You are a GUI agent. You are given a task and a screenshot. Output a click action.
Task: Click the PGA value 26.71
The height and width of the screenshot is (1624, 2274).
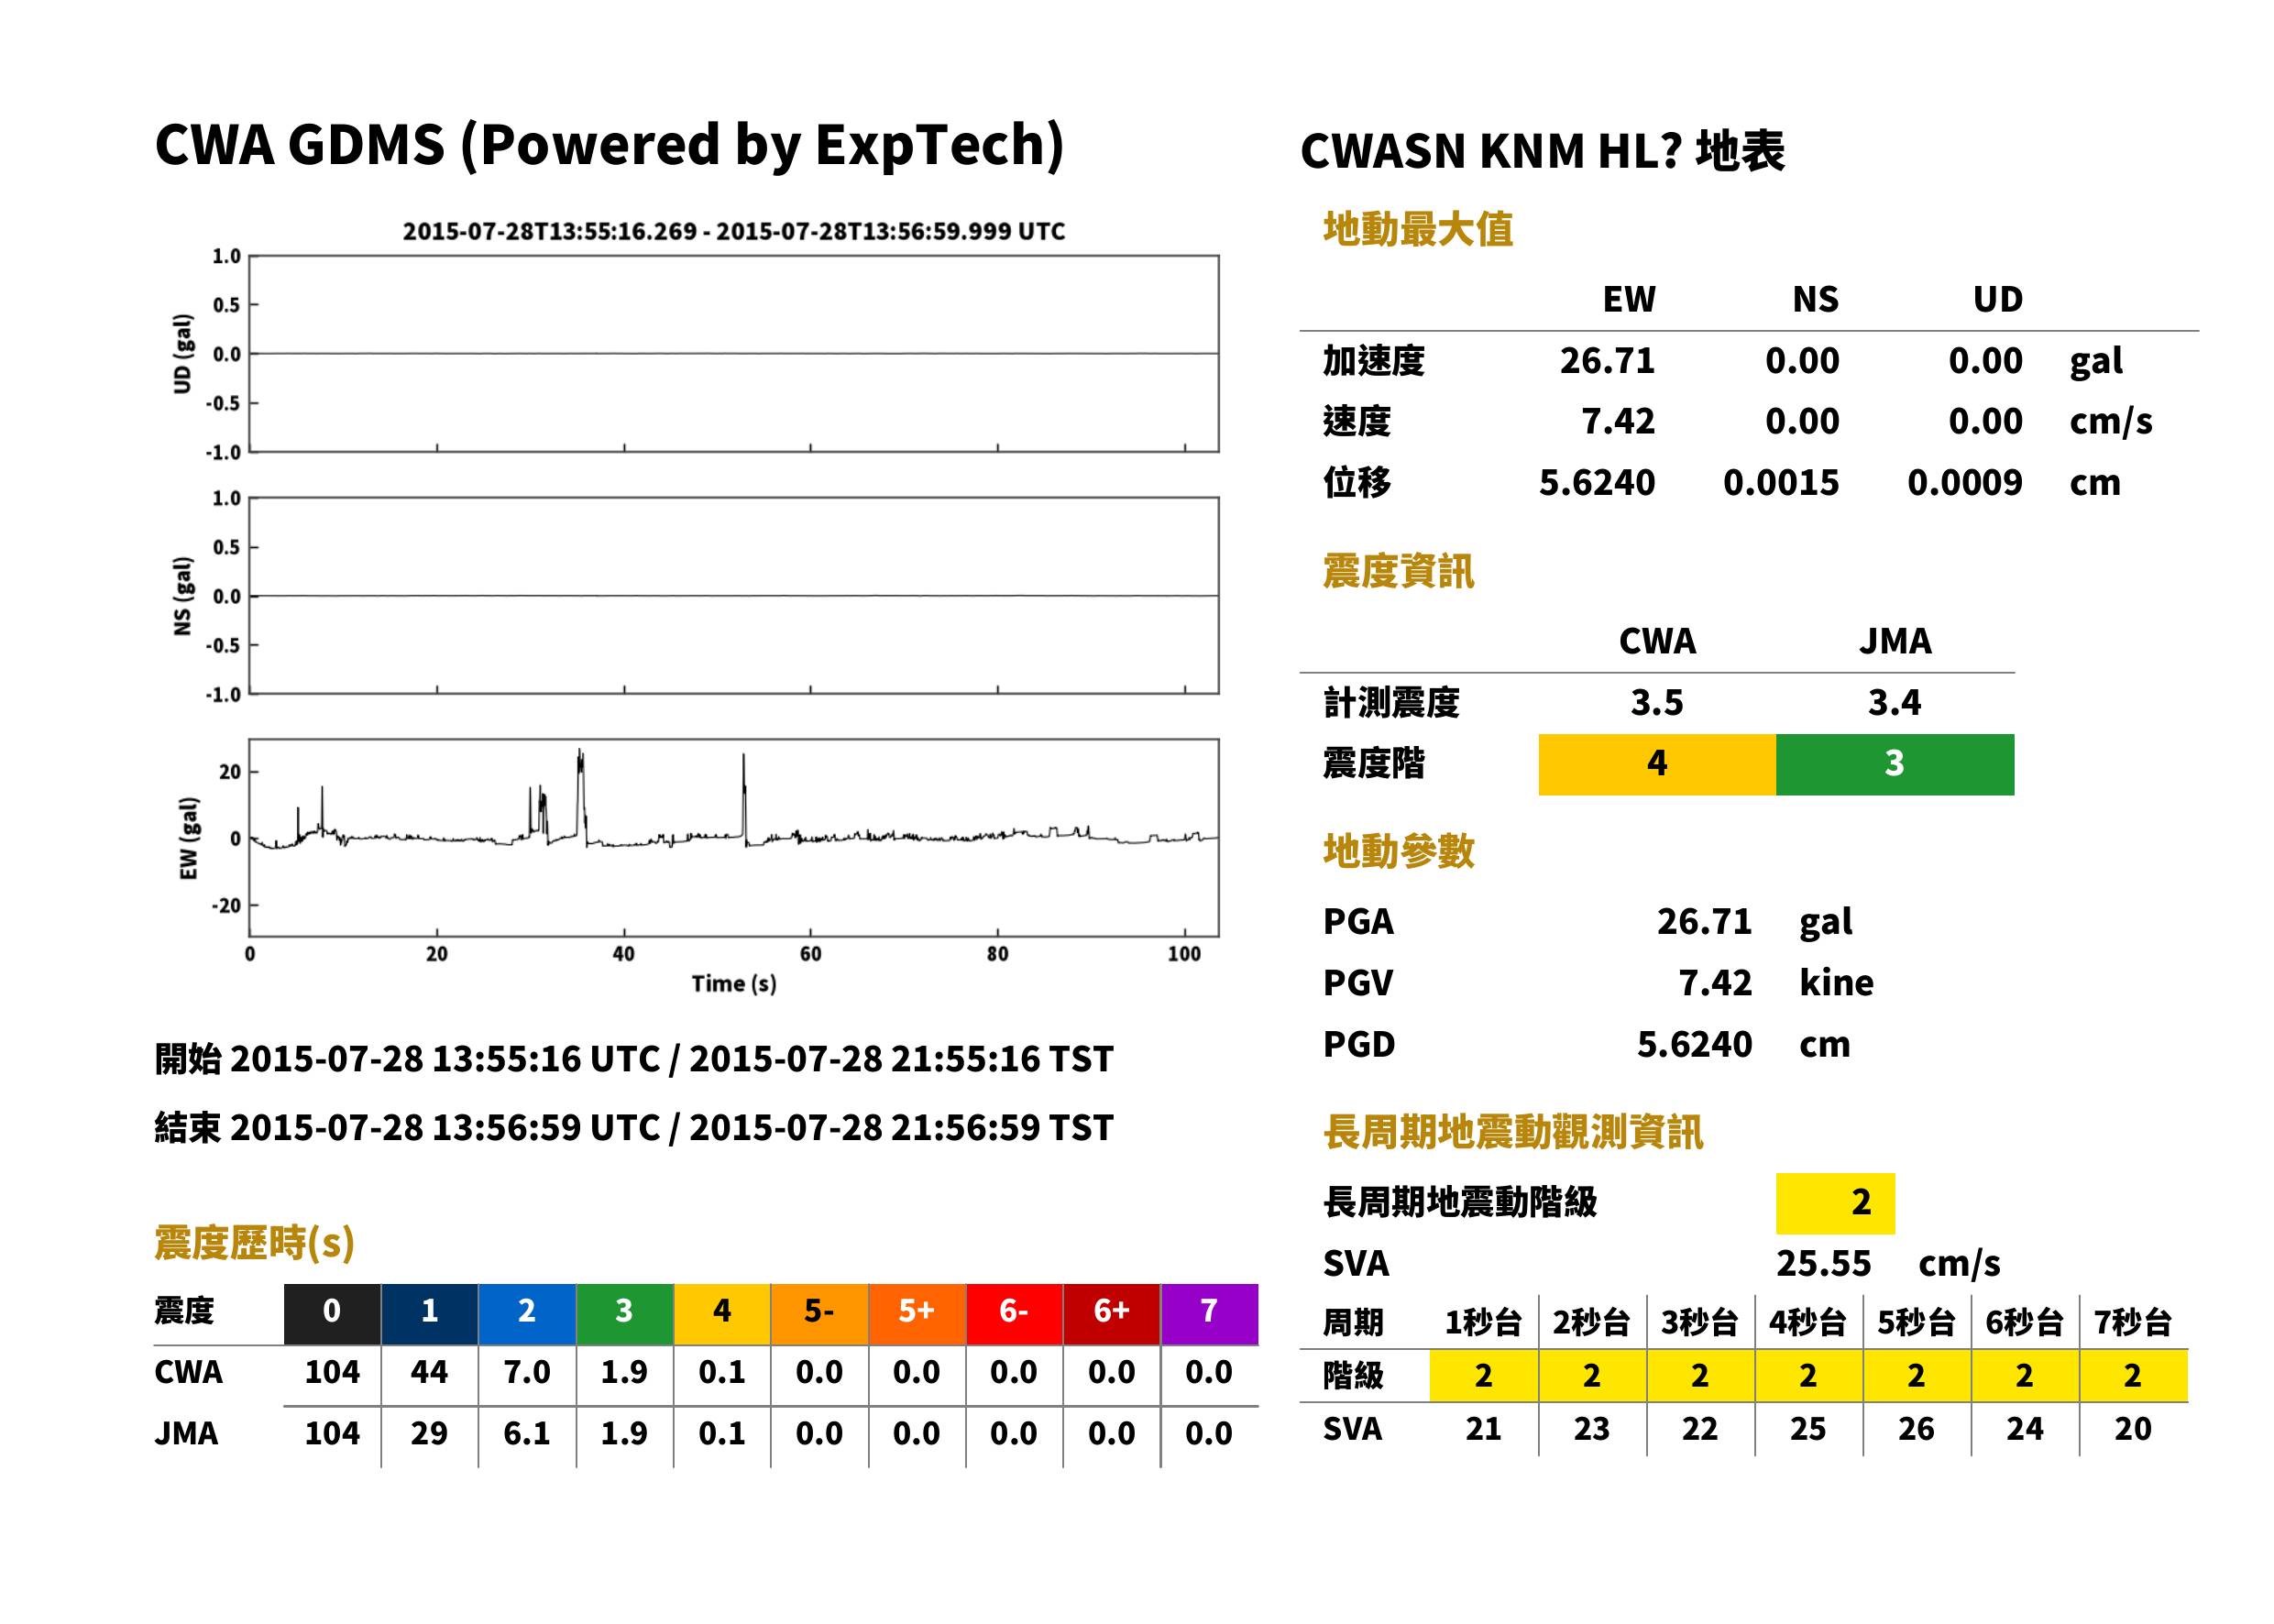tap(1704, 921)
